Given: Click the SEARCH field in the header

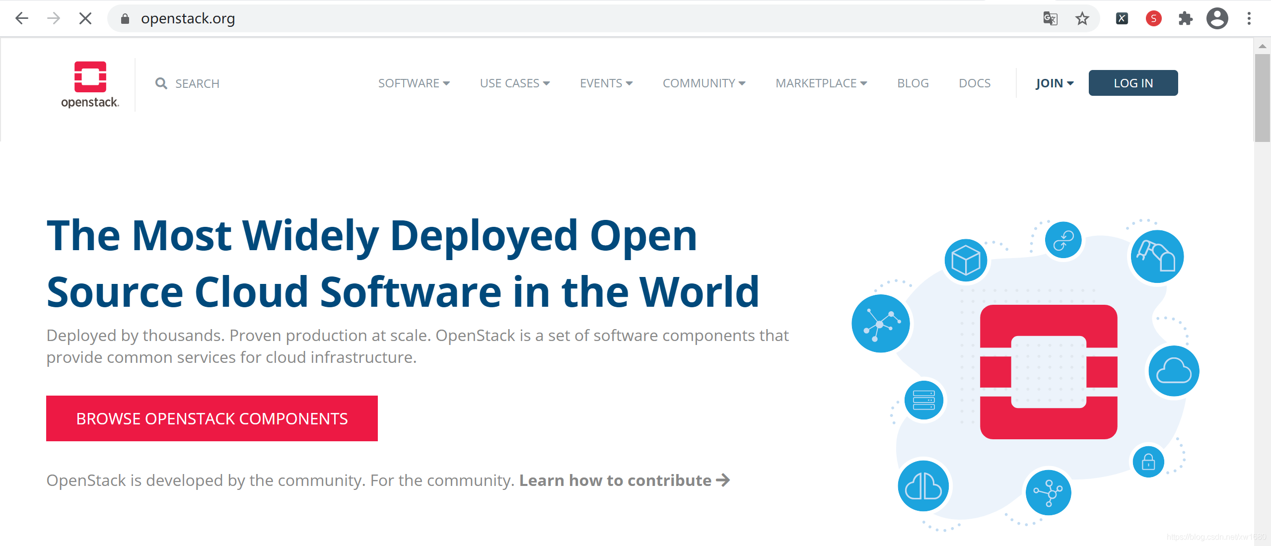Looking at the screenshot, I should click(x=197, y=83).
